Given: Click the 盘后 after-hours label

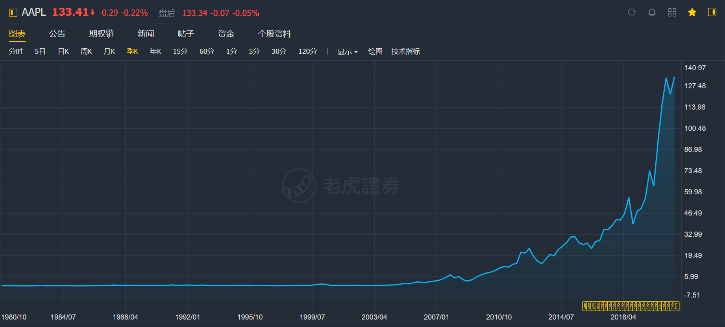Looking at the screenshot, I should pos(167,13).
